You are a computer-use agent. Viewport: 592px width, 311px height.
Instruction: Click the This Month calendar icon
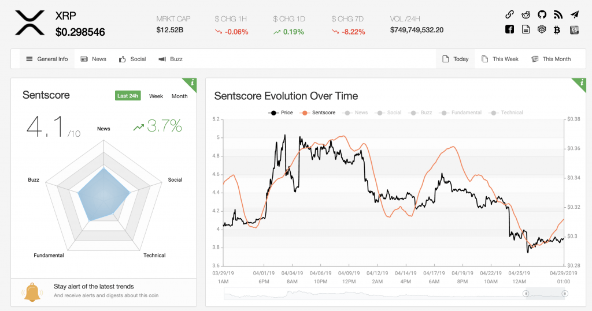535,59
